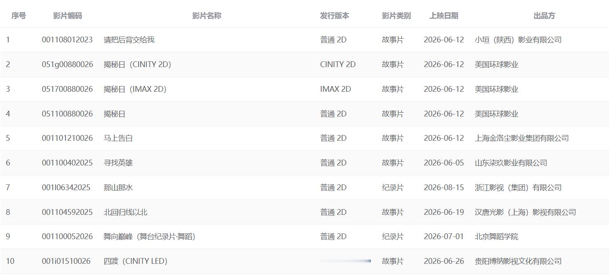Click 普通 2D in the 请把后背交给我 row
Screen dimensions: 609x277
pyautogui.click(x=333, y=40)
